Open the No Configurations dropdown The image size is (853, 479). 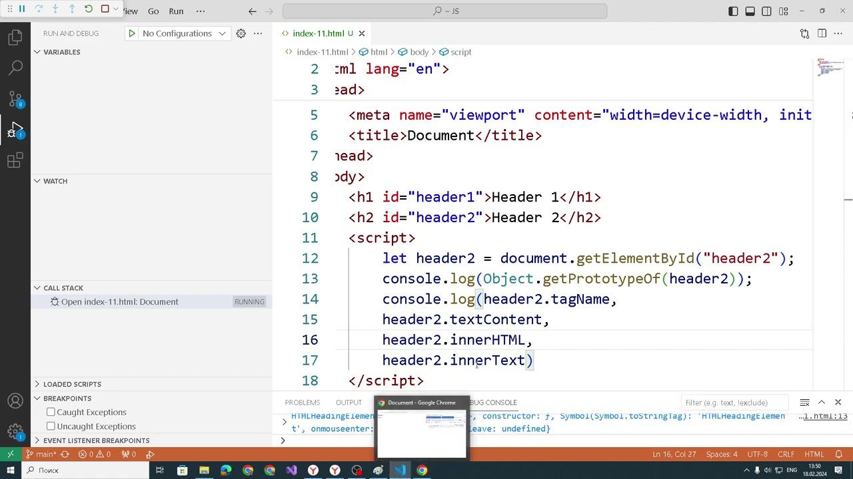[x=185, y=33]
